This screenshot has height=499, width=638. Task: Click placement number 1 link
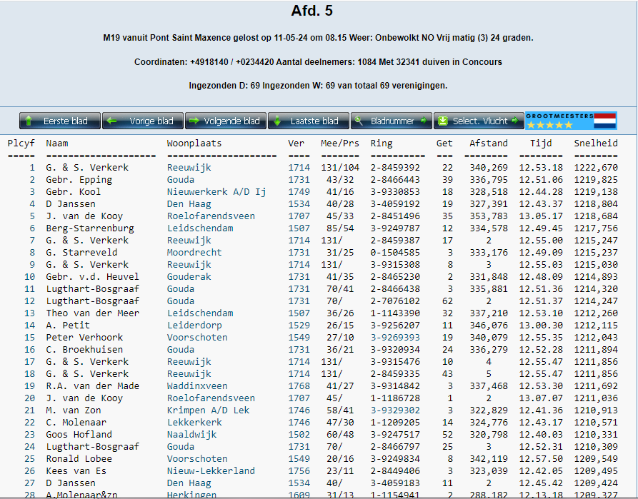[x=31, y=168]
